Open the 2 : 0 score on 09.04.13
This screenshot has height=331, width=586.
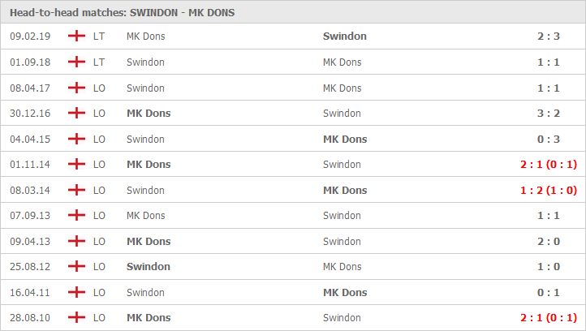[x=549, y=241]
